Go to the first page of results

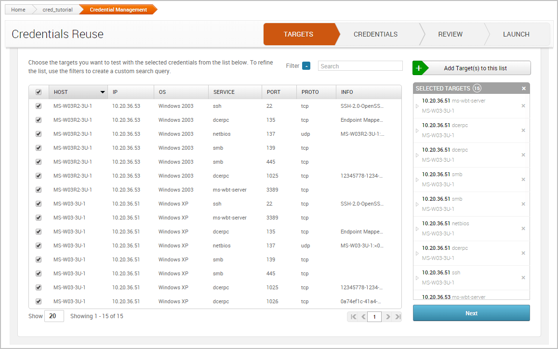coord(353,317)
